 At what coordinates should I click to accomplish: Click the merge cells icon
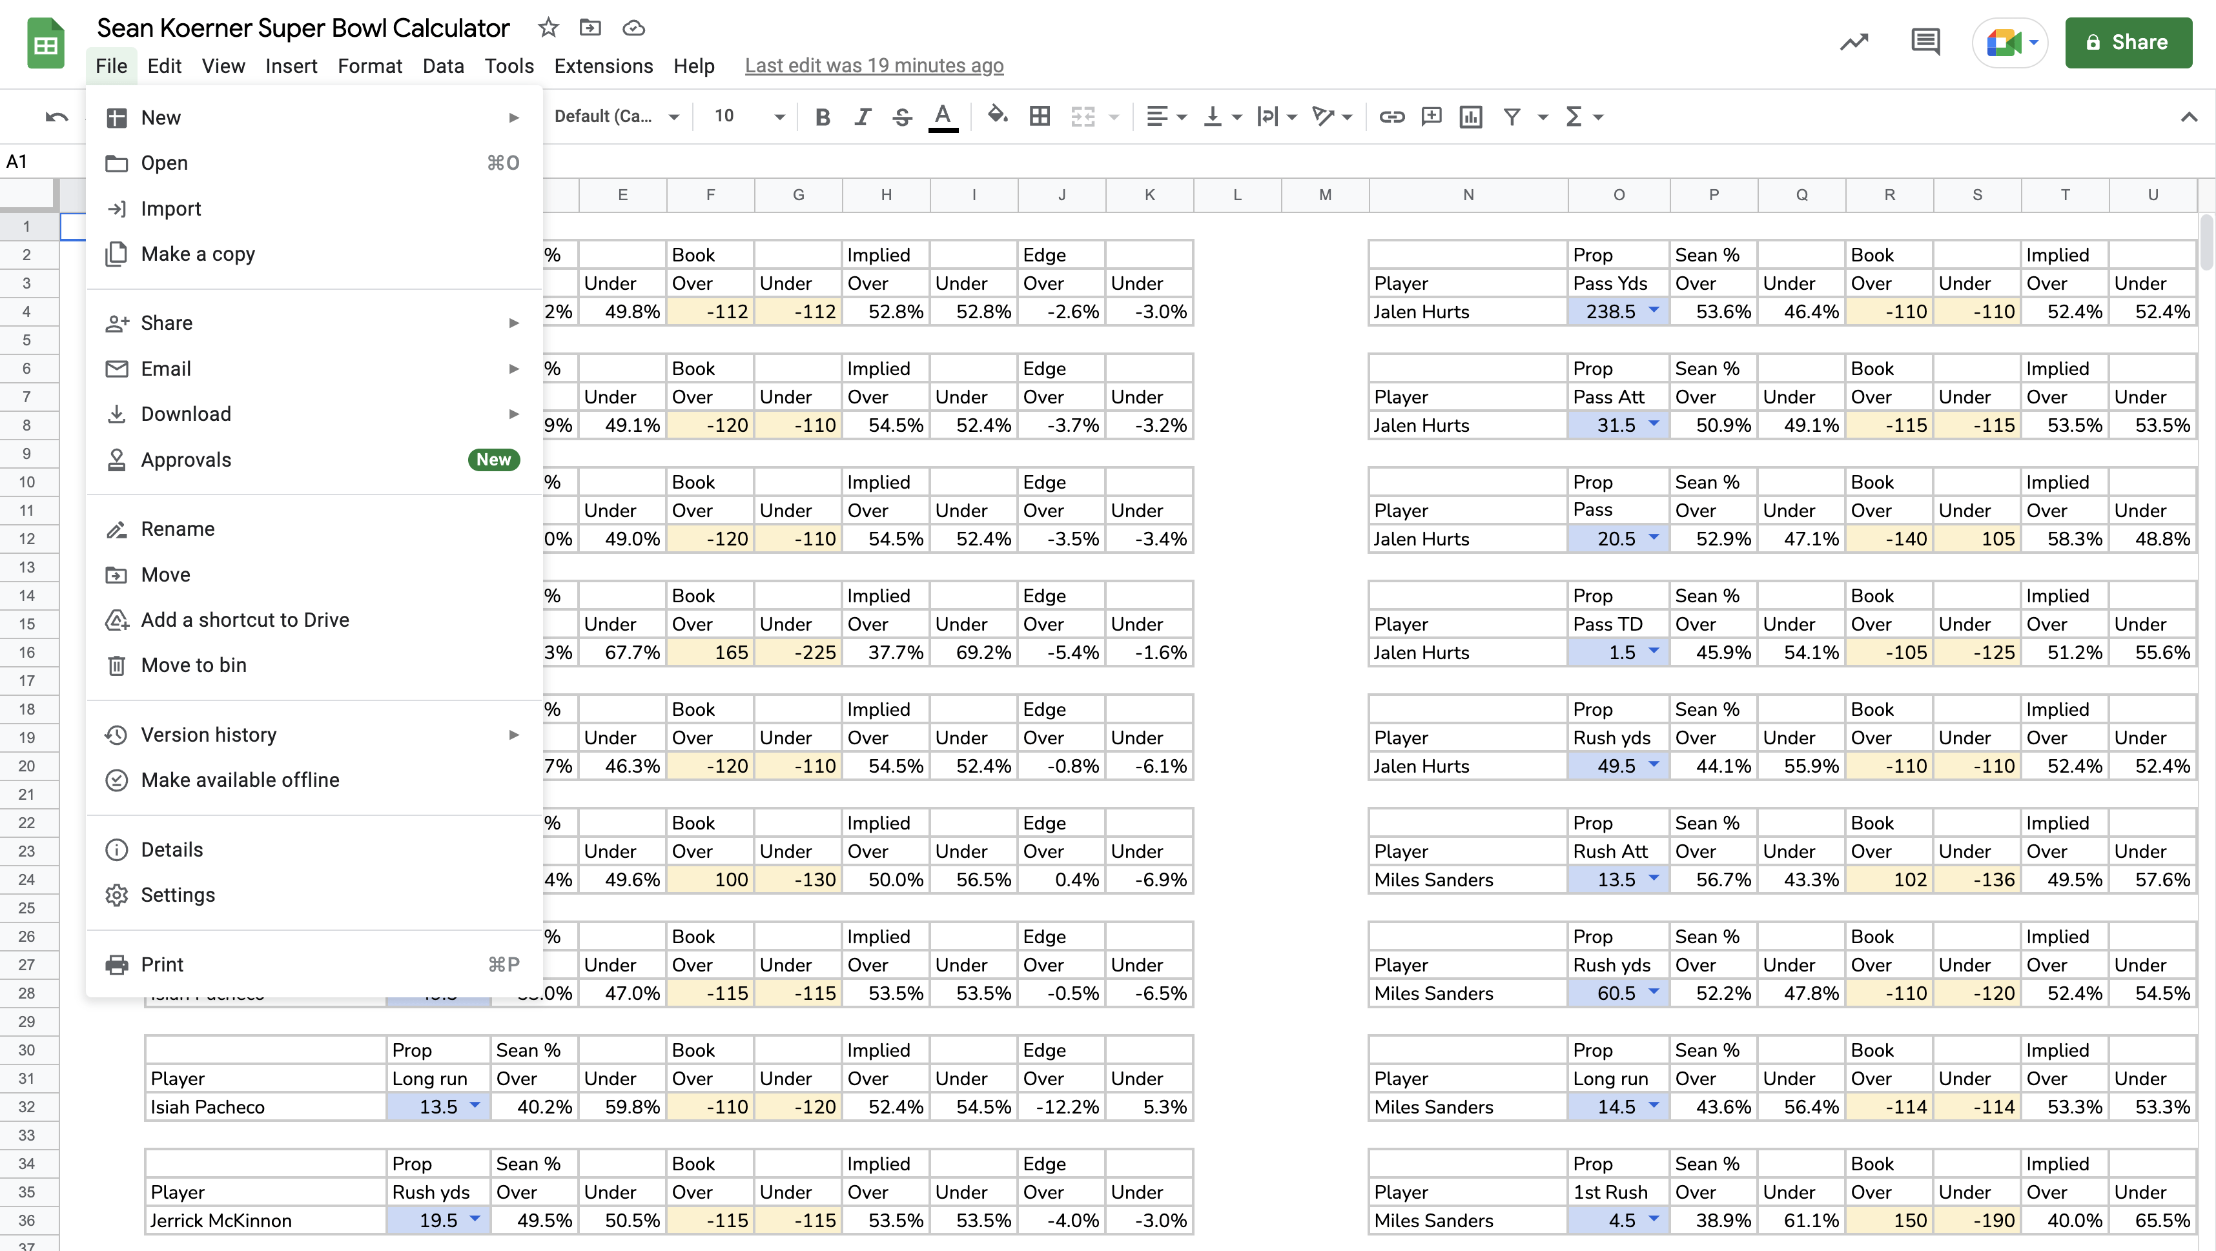[x=1083, y=116]
